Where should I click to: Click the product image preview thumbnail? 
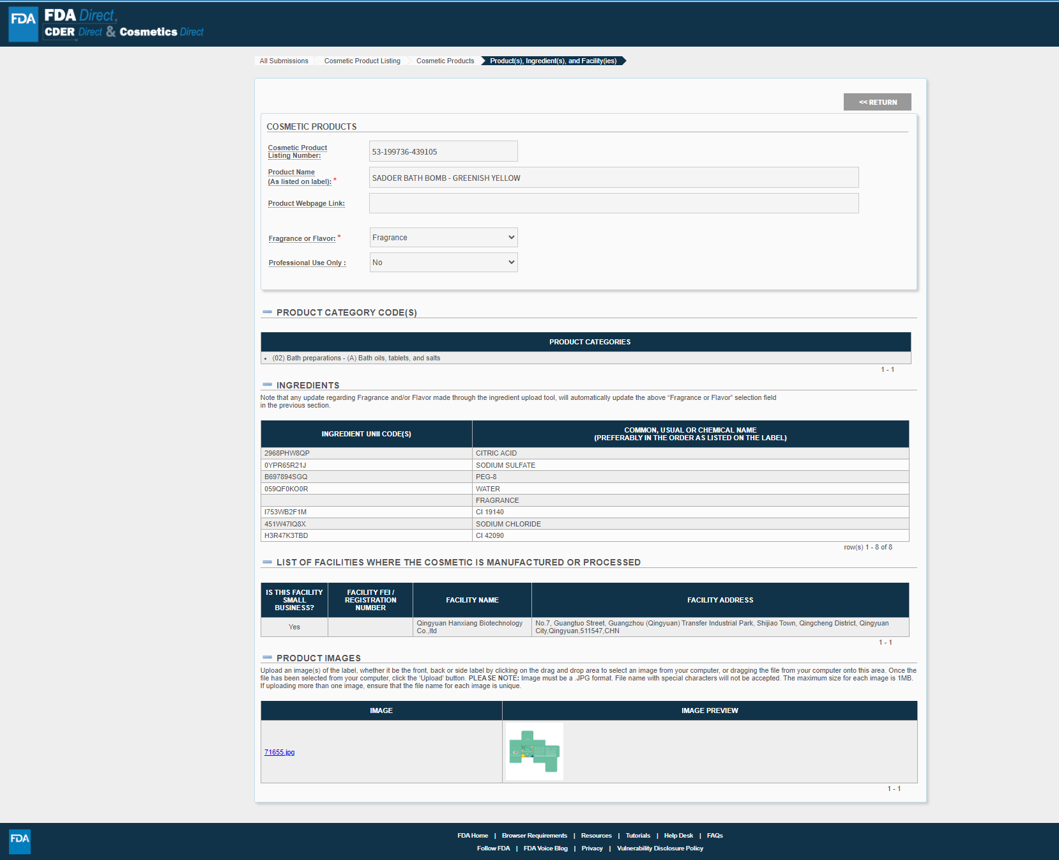[x=535, y=751]
